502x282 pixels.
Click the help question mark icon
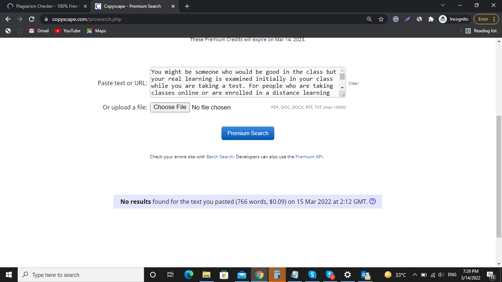tap(372, 201)
